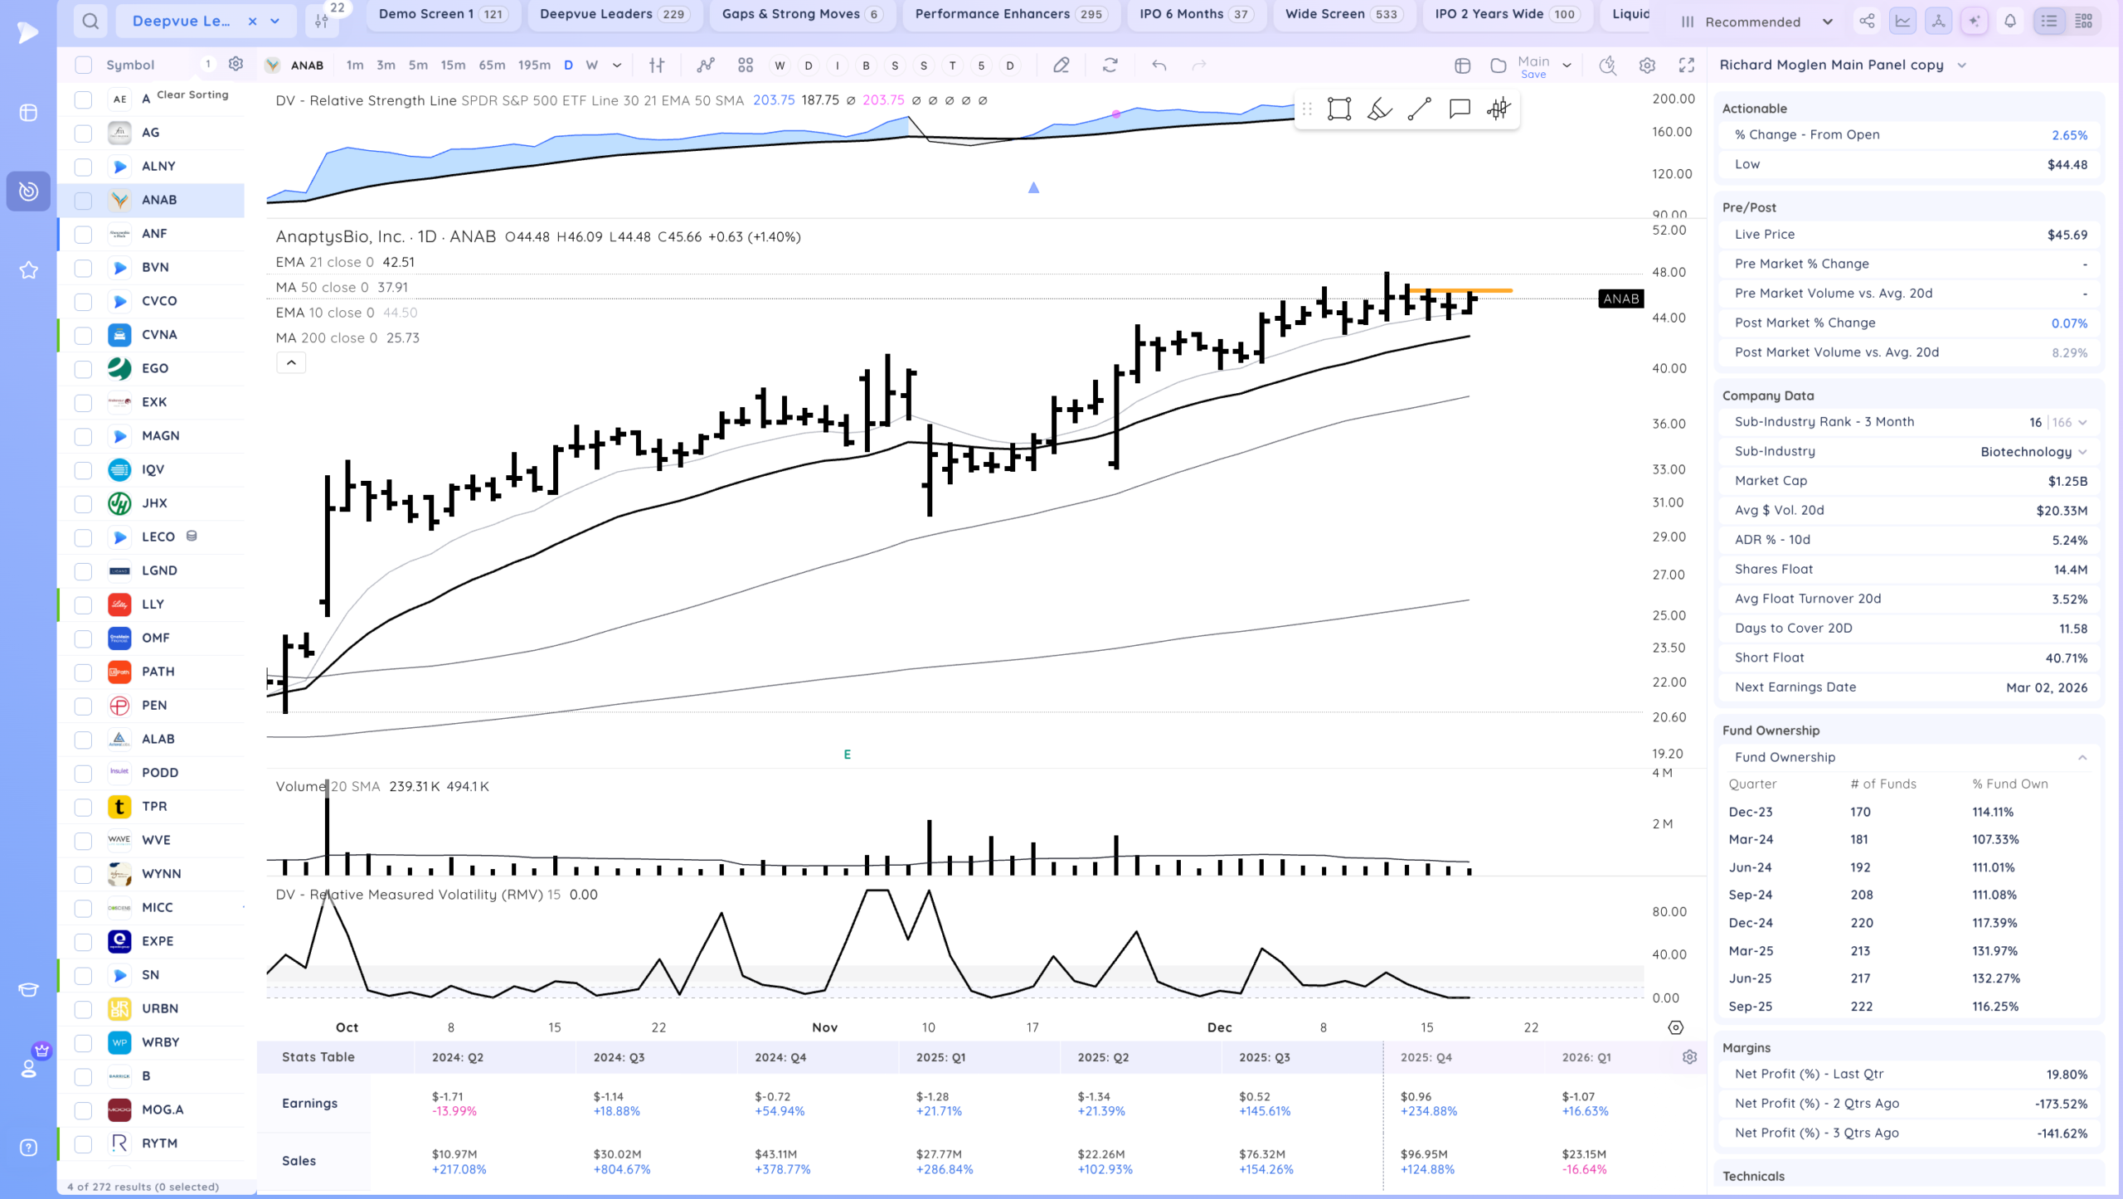Collapse the Fund Ownership section
This screenshot has width=2123, height=1199.
click(x=2082, y=757)
